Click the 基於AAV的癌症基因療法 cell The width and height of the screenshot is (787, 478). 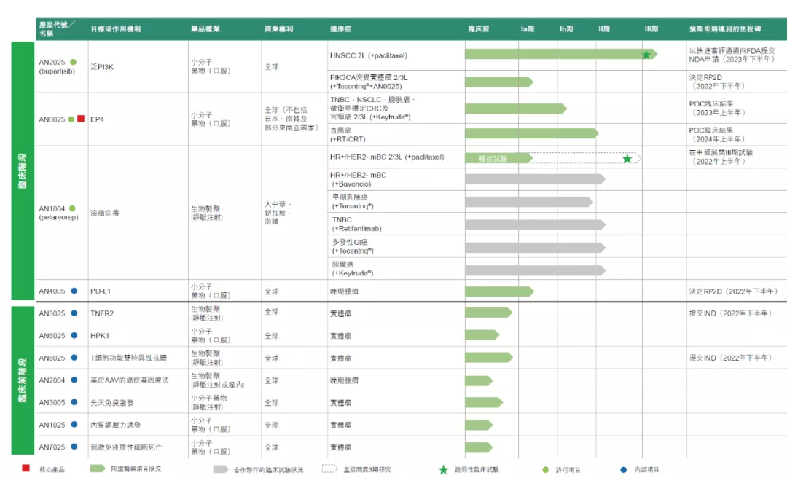pyautogui.click(x=130, y=380)
